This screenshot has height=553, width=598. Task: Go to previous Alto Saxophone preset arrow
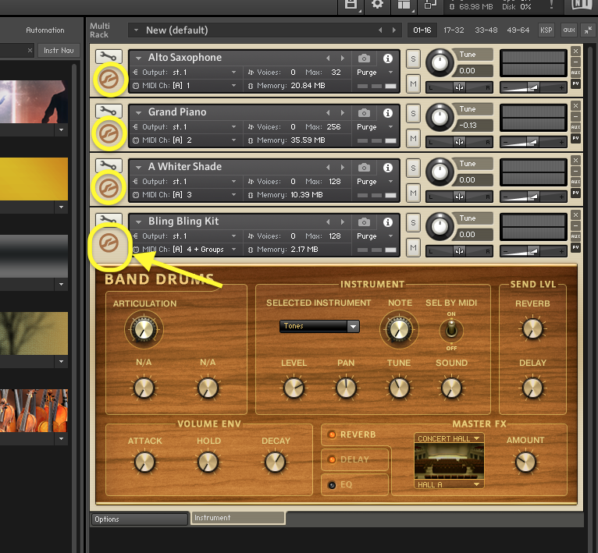pyautogui.click(x=328, y=58)
